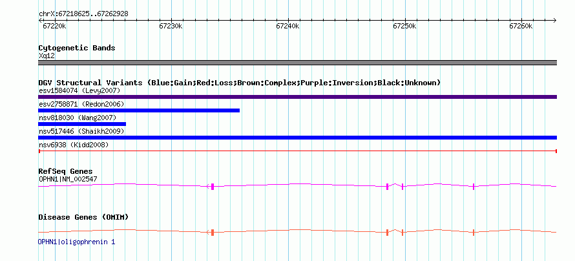Click the 67240k ruler tick label

pyautogui.click(x=288, y=26)
